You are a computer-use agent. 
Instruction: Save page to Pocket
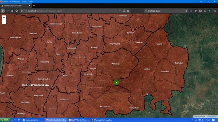coord(124,11)
